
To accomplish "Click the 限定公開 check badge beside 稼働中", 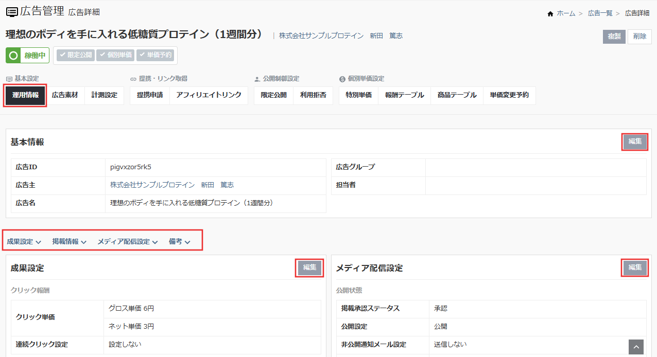I will [x=75, y=55].
